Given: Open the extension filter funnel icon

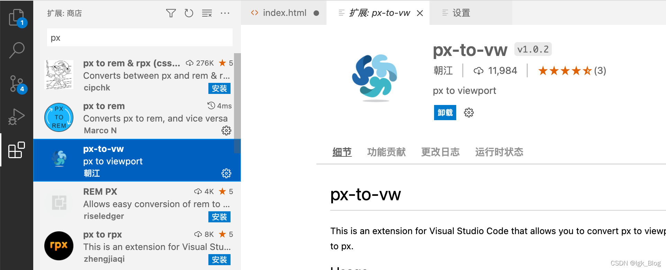Looking at the screenshot, I should pyautogui.click(x=171, y=13).
